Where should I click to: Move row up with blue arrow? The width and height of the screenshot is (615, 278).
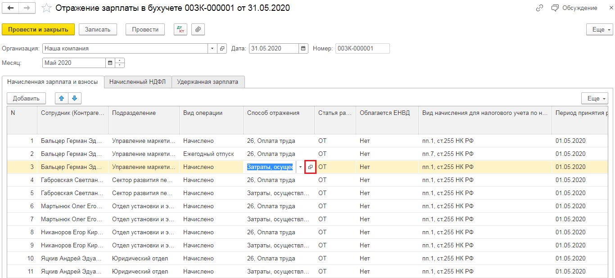[x=62, y=98]
